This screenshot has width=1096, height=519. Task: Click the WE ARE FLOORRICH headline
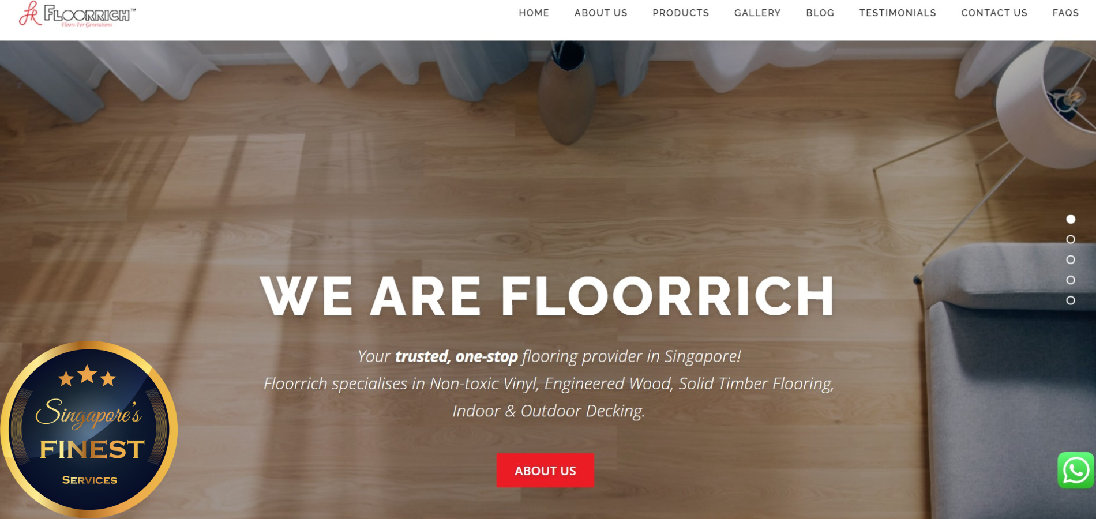point(547,296)
